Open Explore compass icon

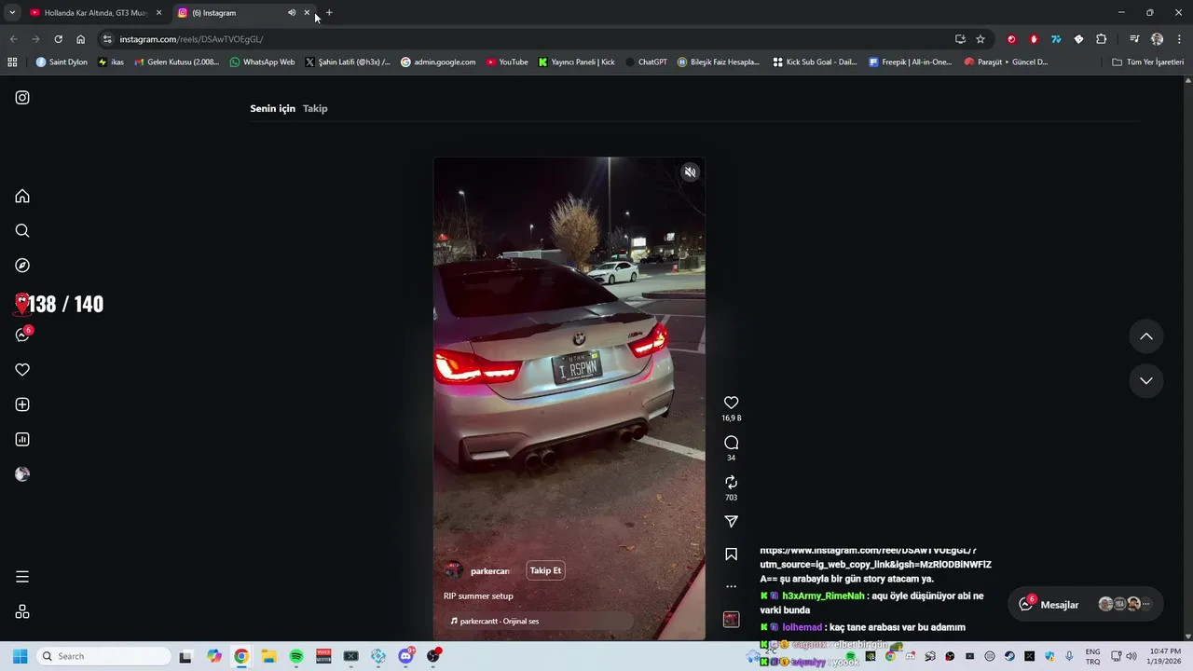[x=22, y=266]
